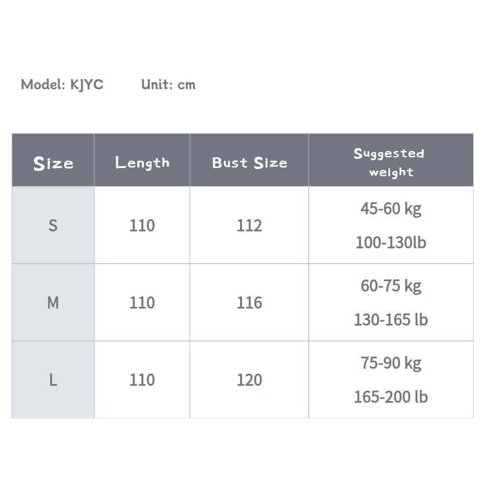The height and width of the screenshot is (487, 486).
Task: Click the 130-165 lb weight text
Action: tap(391, 319)
